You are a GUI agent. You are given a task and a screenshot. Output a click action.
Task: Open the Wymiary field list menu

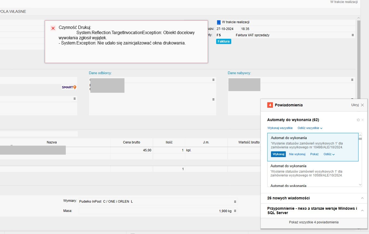(235, 202)
